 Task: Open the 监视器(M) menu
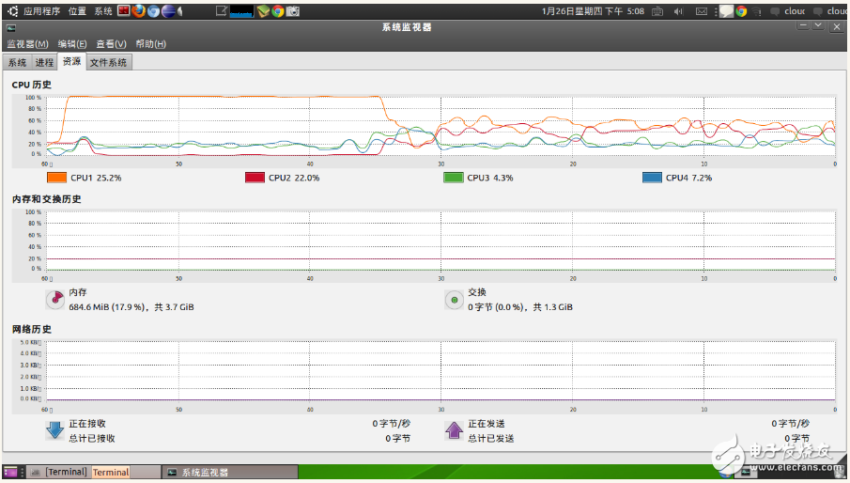[27, 44]
